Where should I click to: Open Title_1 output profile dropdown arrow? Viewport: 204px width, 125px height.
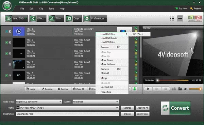[130, 31]
